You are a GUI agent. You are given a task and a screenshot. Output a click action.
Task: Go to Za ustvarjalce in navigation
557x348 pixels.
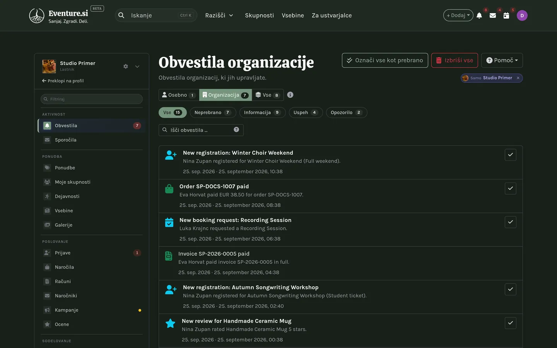[x=332, y=15]
